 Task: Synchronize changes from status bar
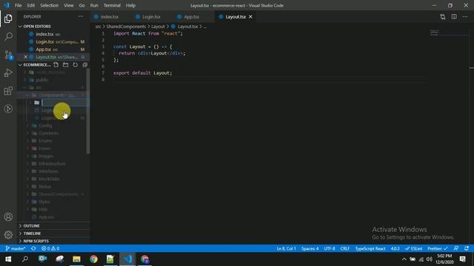(33, 249)
